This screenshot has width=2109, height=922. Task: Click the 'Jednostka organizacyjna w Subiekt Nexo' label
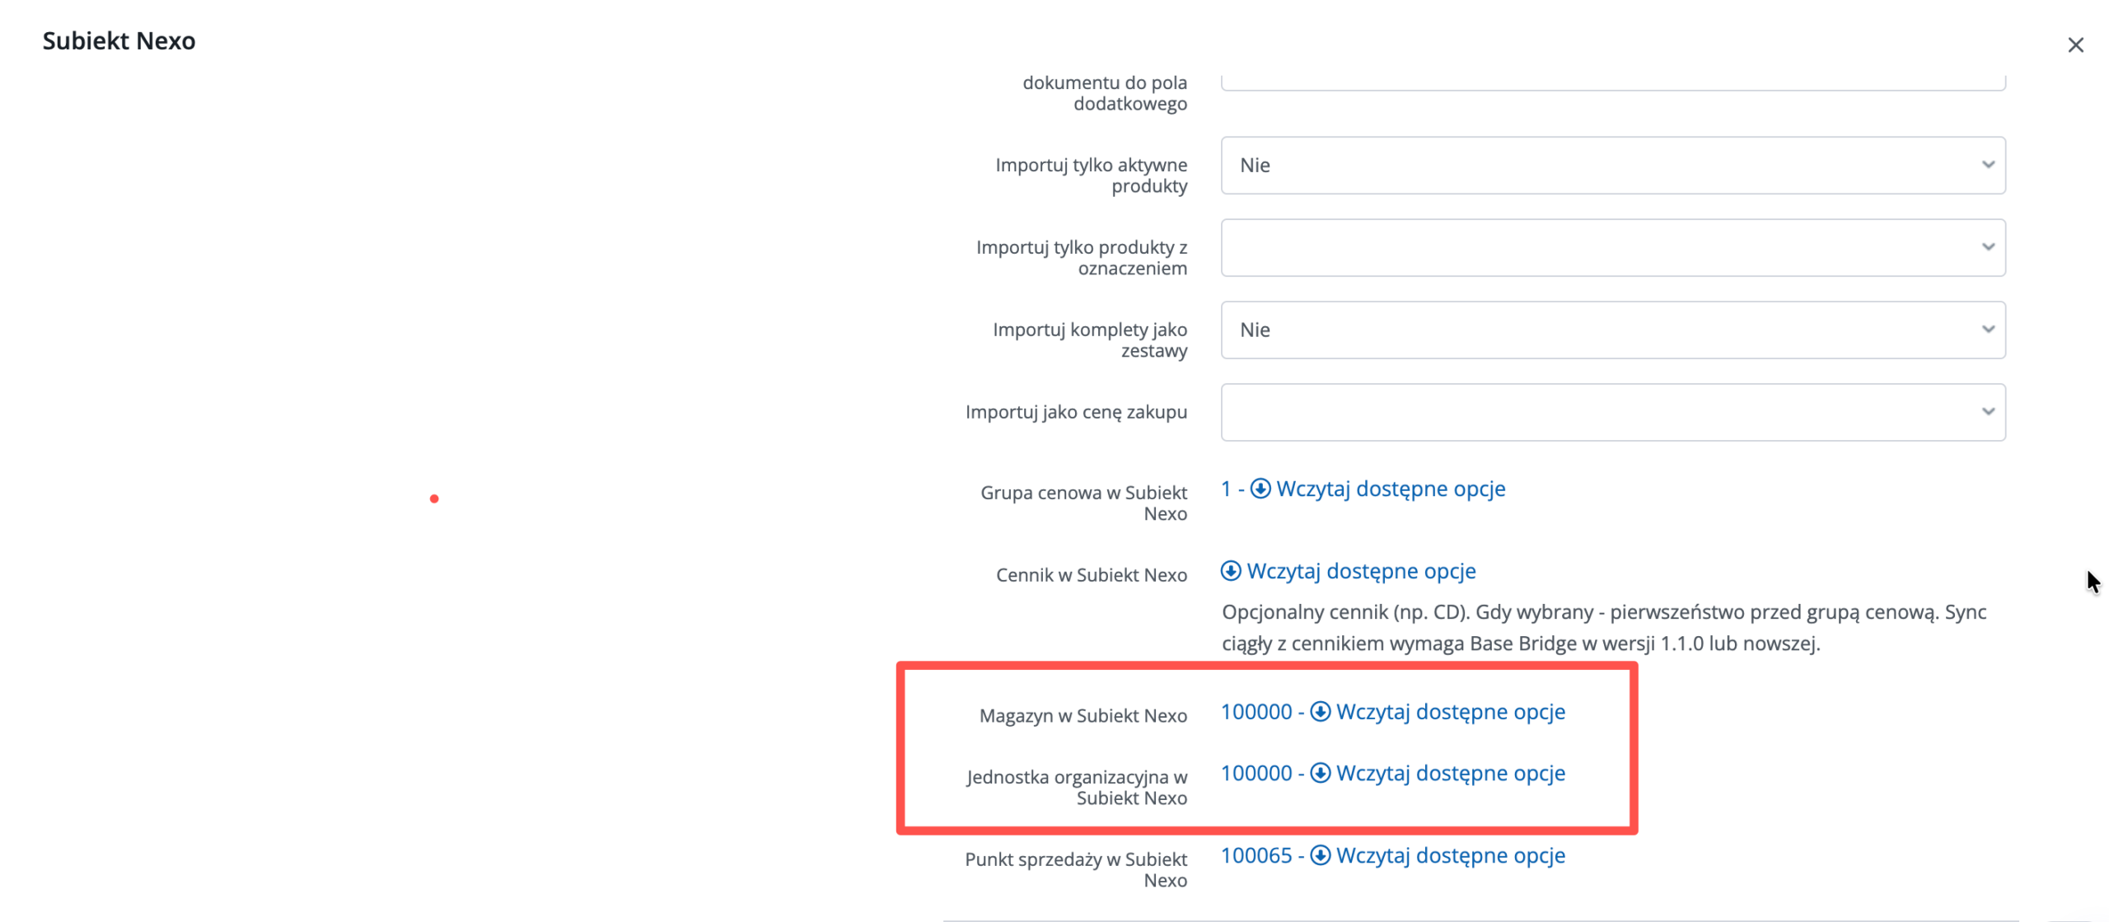pyautogui.click(x=1077, y=788)
